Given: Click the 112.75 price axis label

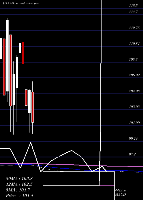Looking at the screenshot, I should (134, 28).
